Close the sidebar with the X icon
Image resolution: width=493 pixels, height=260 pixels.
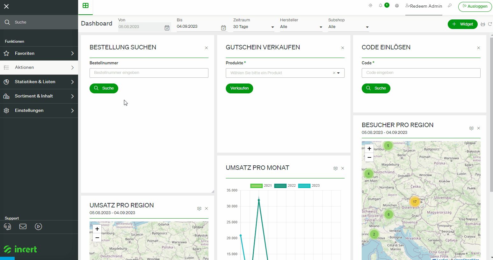[x=6, y=6]
